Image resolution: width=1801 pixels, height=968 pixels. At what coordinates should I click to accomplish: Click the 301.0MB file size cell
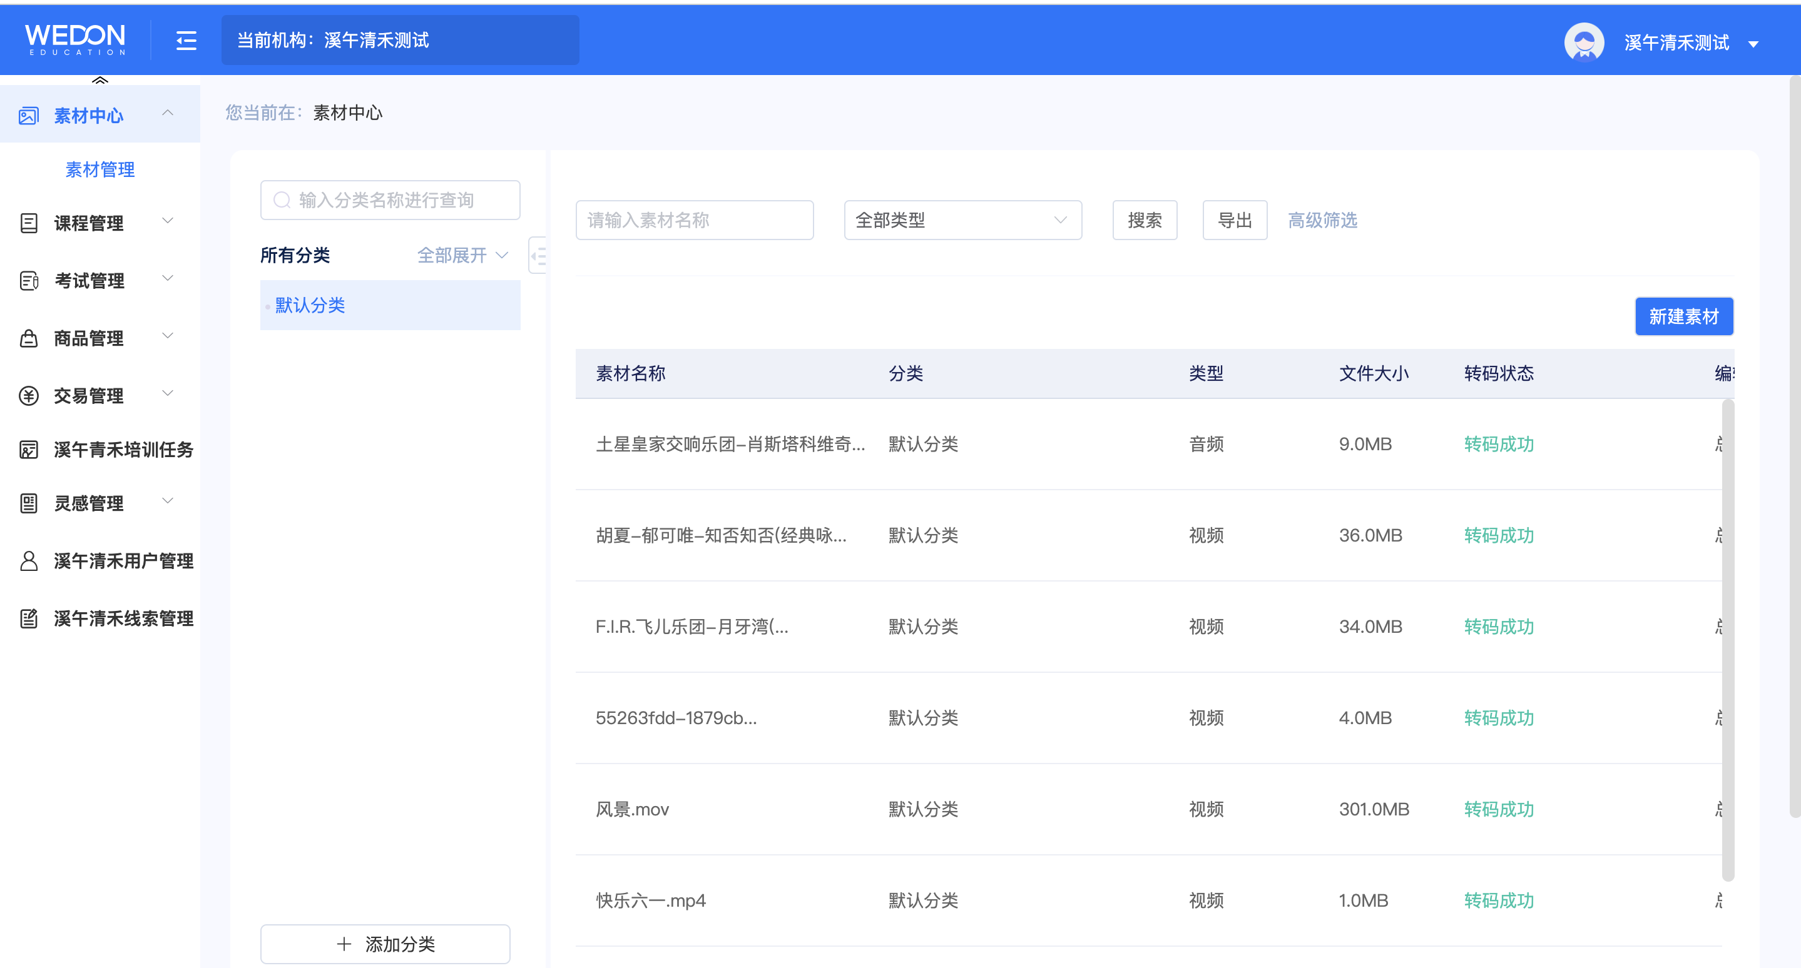1373,809
